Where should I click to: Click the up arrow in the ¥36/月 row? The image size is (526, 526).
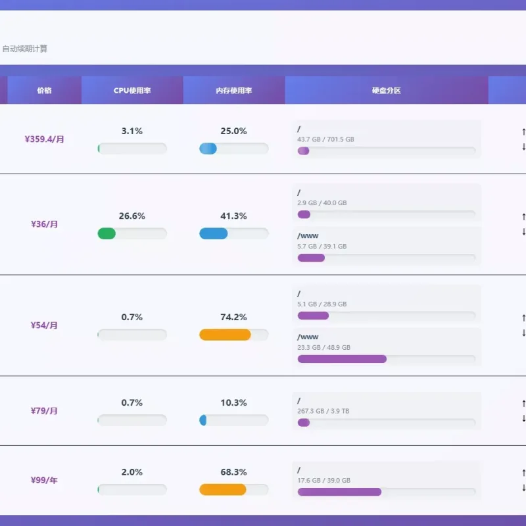(523, 217)
